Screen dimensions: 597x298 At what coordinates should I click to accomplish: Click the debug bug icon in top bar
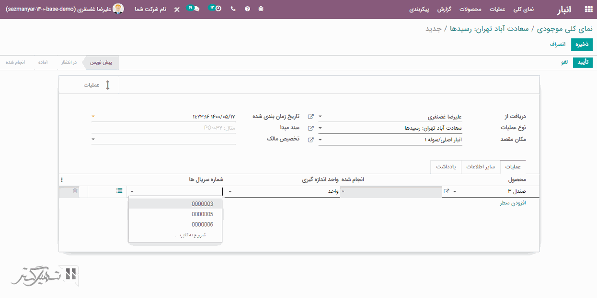coord(261,9)
